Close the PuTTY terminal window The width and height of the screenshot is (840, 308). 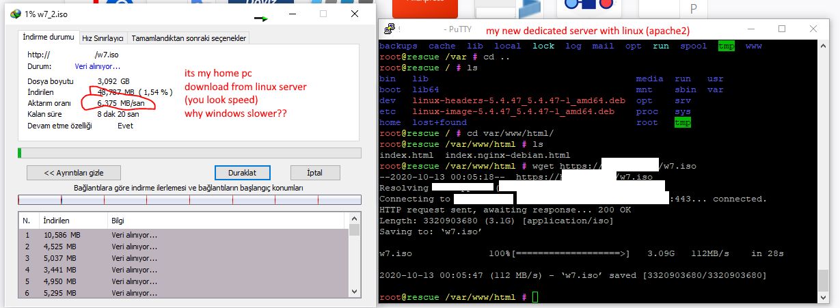tap(813, 29)
